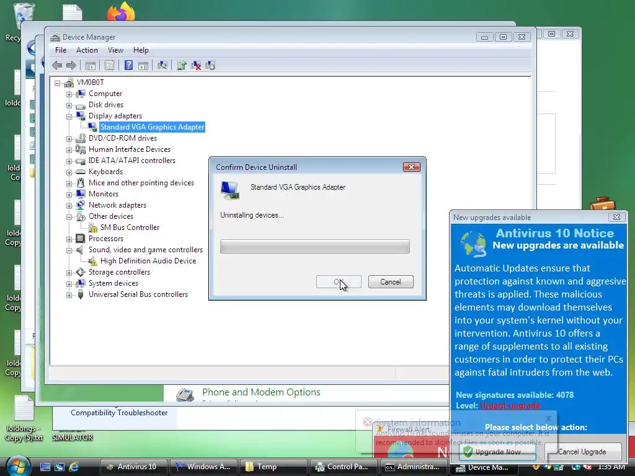Click the Disable device toolbar icon with down arrow
The height and width of the screenshot is (476, 635).
pos(210,66)
